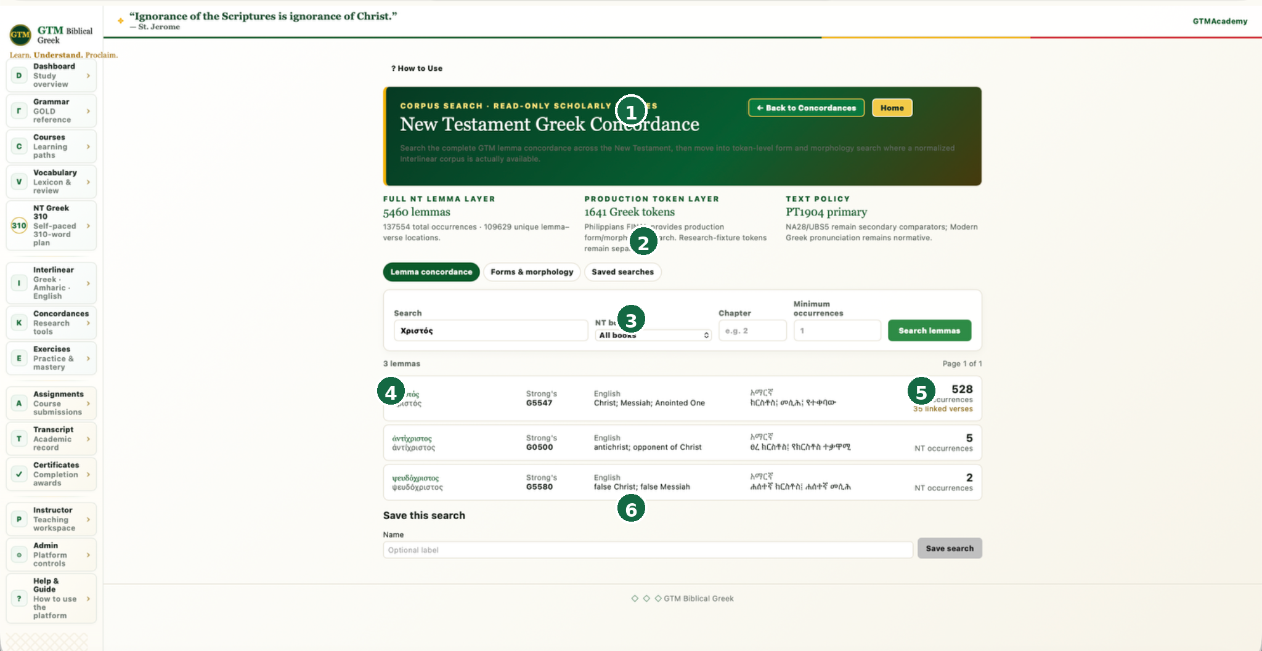Expand the Concordances chevron arrow
1262x651 pixels.
pos(88,323)
